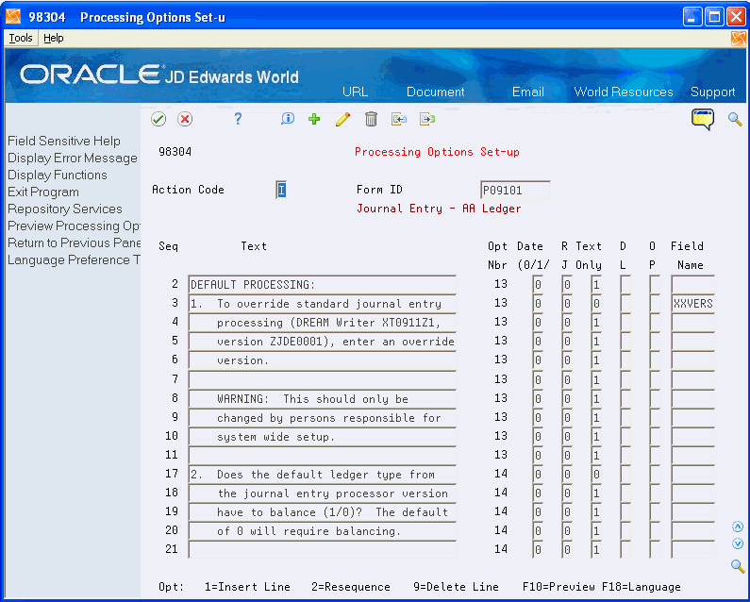Screen dimensions: 750x602
Task: Click the yellow speech bubble icon
Action: coord(703,119)
